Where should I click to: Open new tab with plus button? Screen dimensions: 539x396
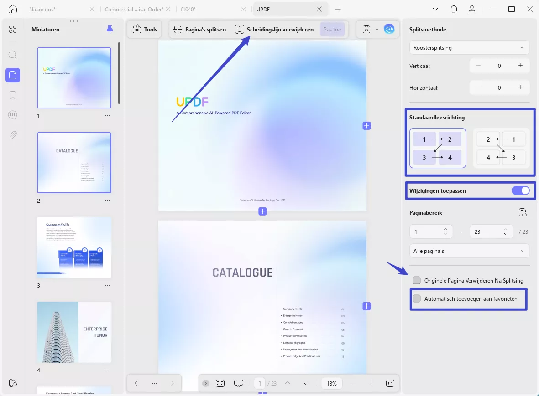tap(338, 9)
